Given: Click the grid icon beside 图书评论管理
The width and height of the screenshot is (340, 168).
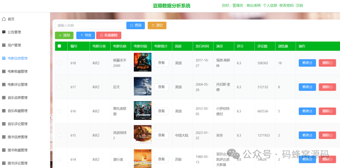Looking at the screenshot, I should (x=4, y=163).
